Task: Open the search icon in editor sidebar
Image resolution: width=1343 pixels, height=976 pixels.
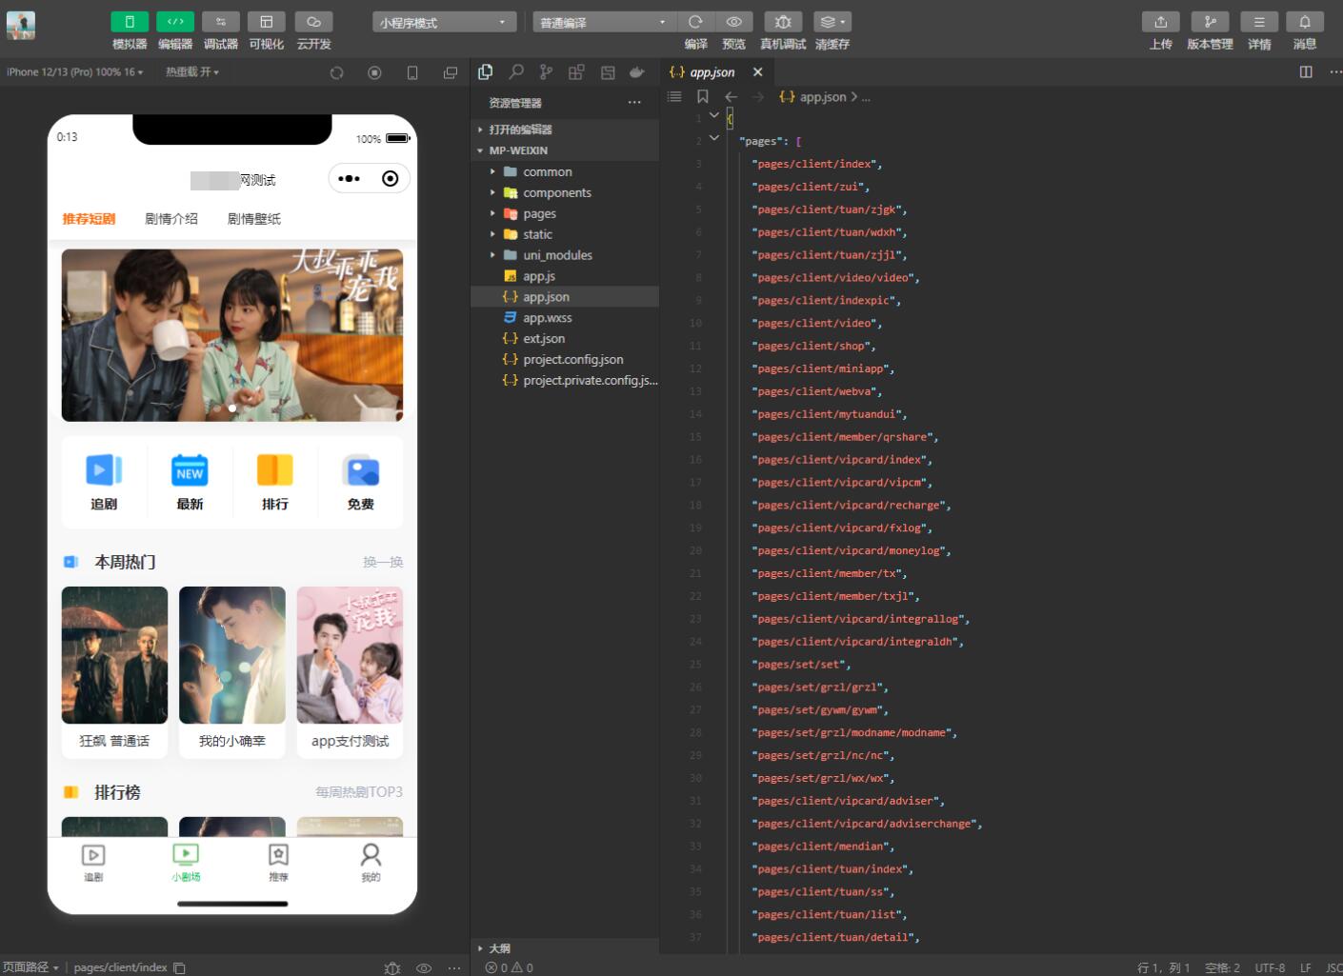Action: (516, 72)
